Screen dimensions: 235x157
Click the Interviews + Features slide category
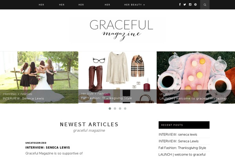pyautogui.click(x=17, y=94)
